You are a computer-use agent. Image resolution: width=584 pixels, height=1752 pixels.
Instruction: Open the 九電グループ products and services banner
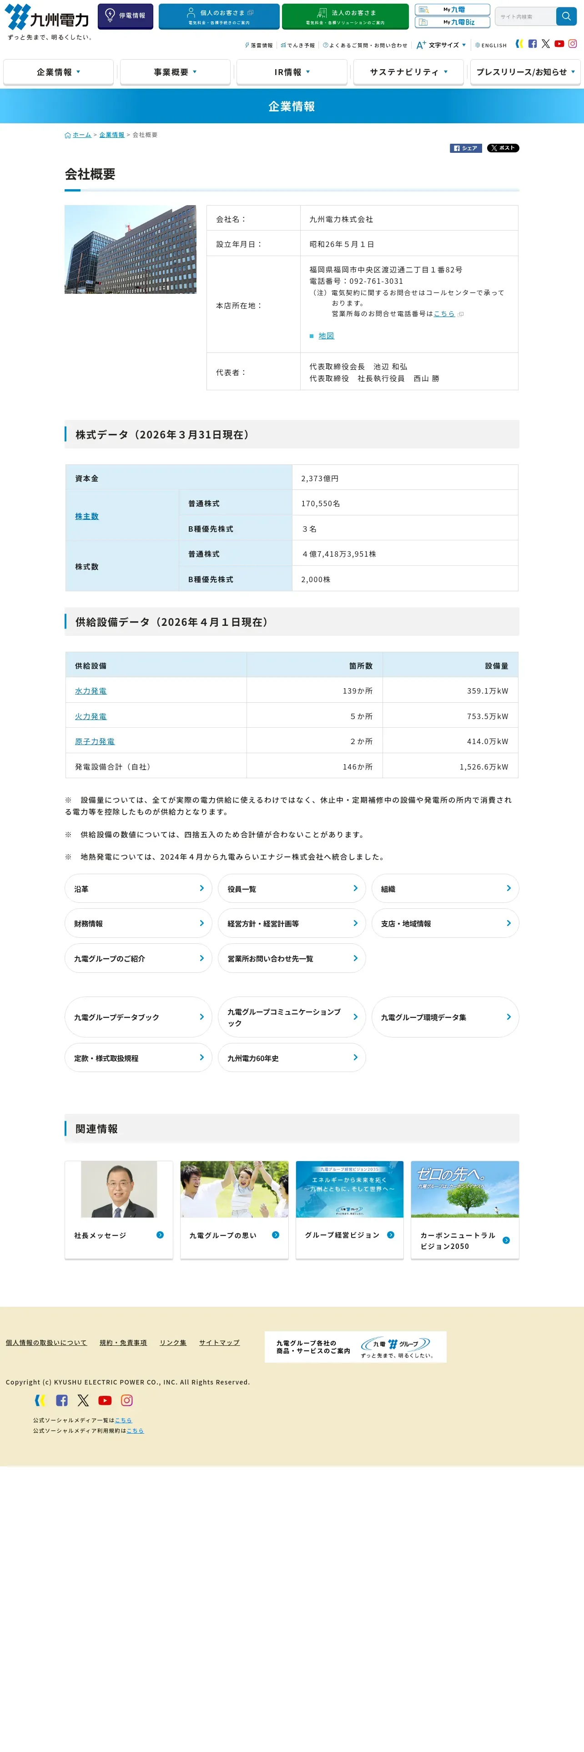coord(356,1347)
